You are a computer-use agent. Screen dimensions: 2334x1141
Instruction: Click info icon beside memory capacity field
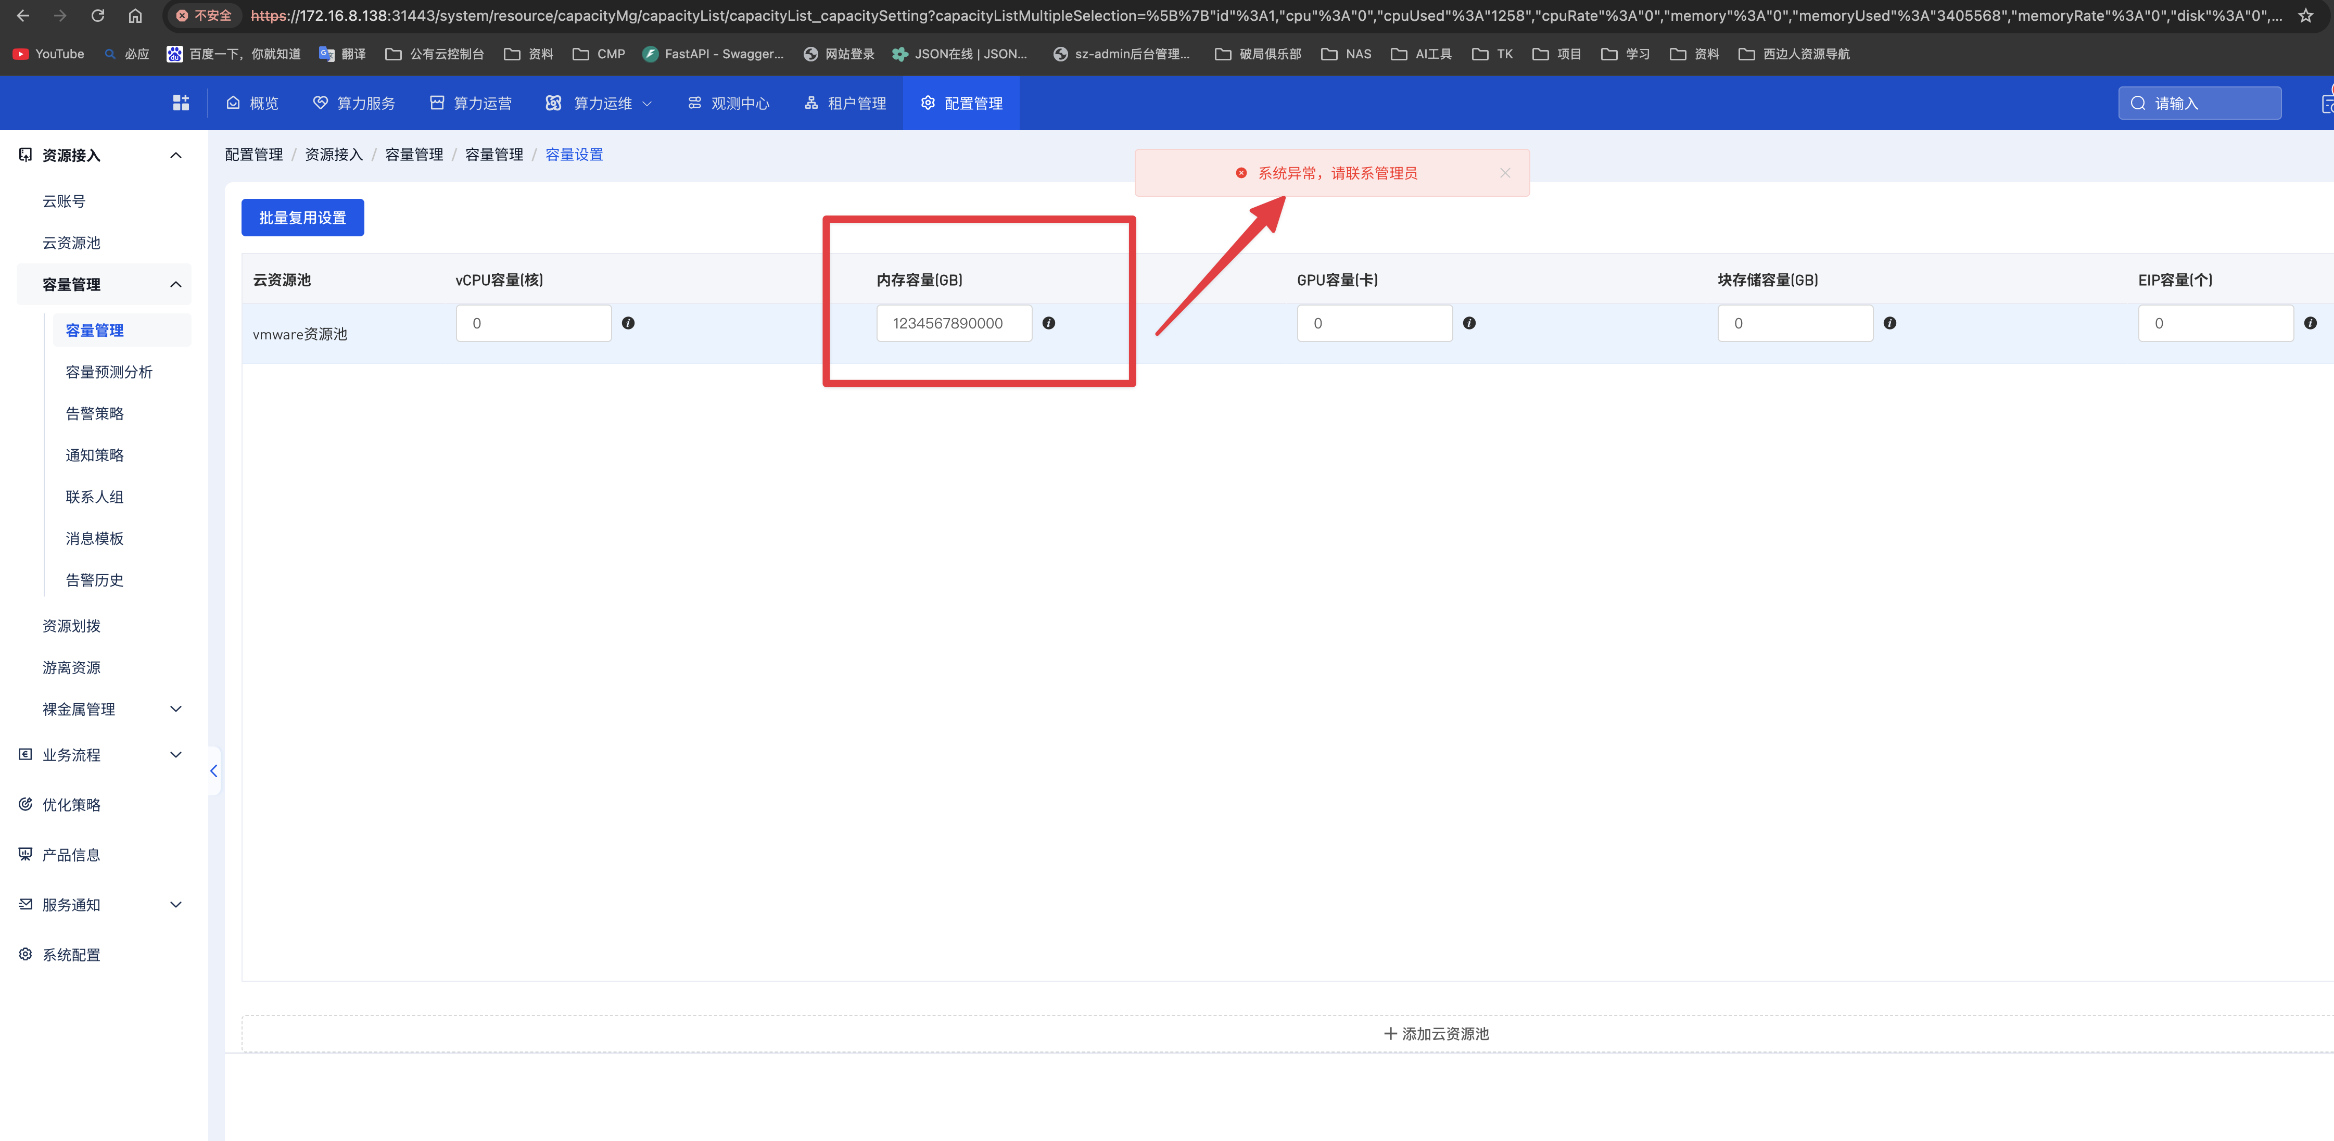1048,323
